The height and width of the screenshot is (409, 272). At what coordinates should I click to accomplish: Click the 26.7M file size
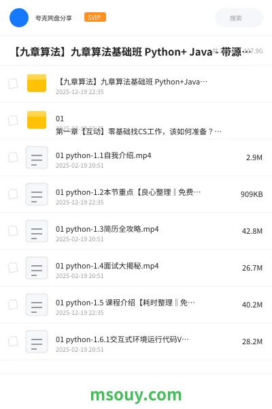click(x=252, y=268)
